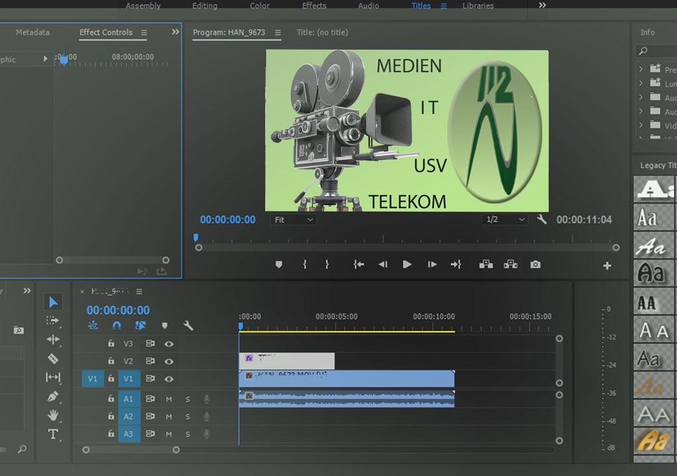
Task: Select the title clip on V2
Action: 287,361
